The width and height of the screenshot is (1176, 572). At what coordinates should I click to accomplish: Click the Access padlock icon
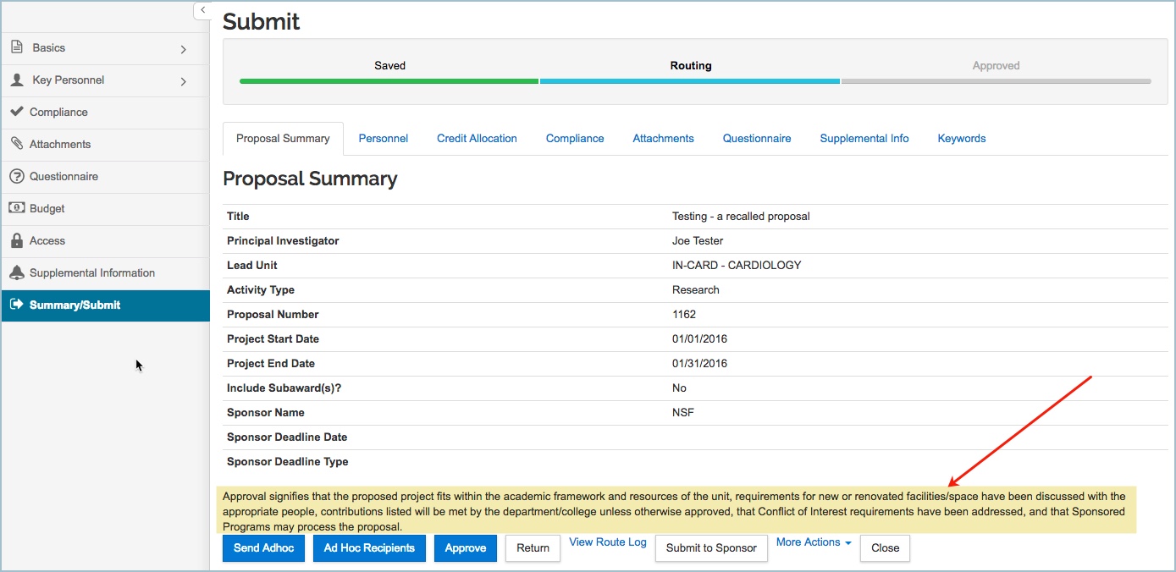tap(16, 240)
